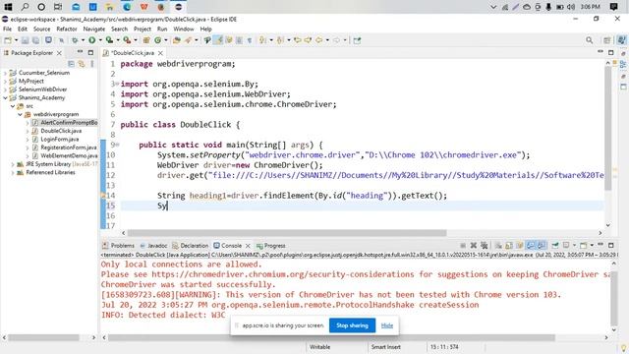The image size is (629, 354).
Task: Create a New Java Class
Action: click(x=157, y=40)
